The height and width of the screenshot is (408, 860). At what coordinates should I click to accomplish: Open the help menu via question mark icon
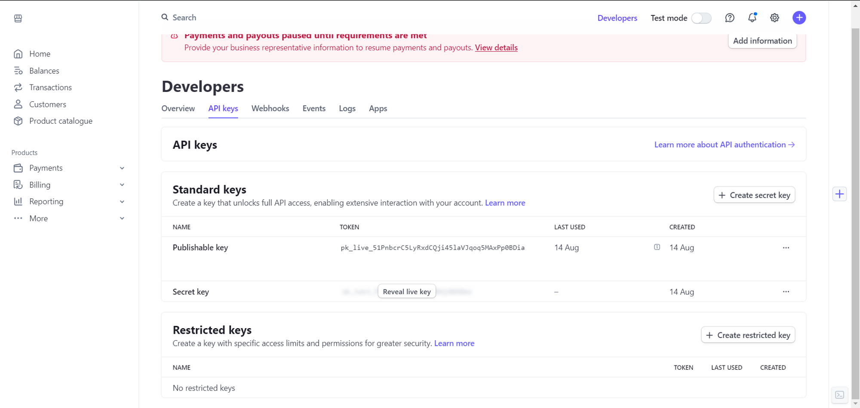[730, 18]
